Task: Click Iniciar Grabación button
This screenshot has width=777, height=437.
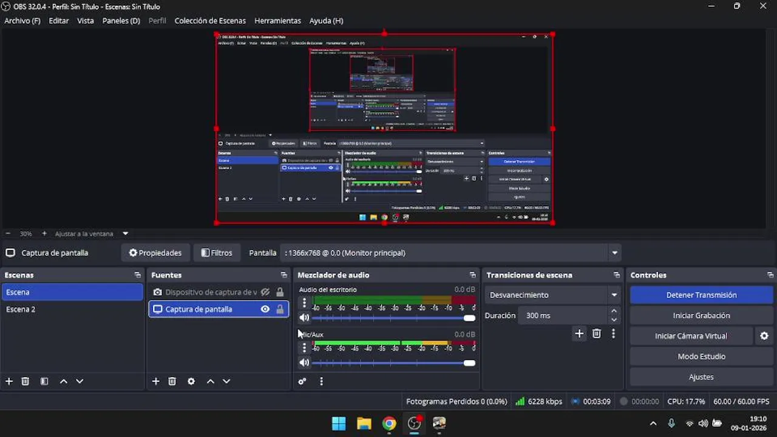Action: coord(701,316)
